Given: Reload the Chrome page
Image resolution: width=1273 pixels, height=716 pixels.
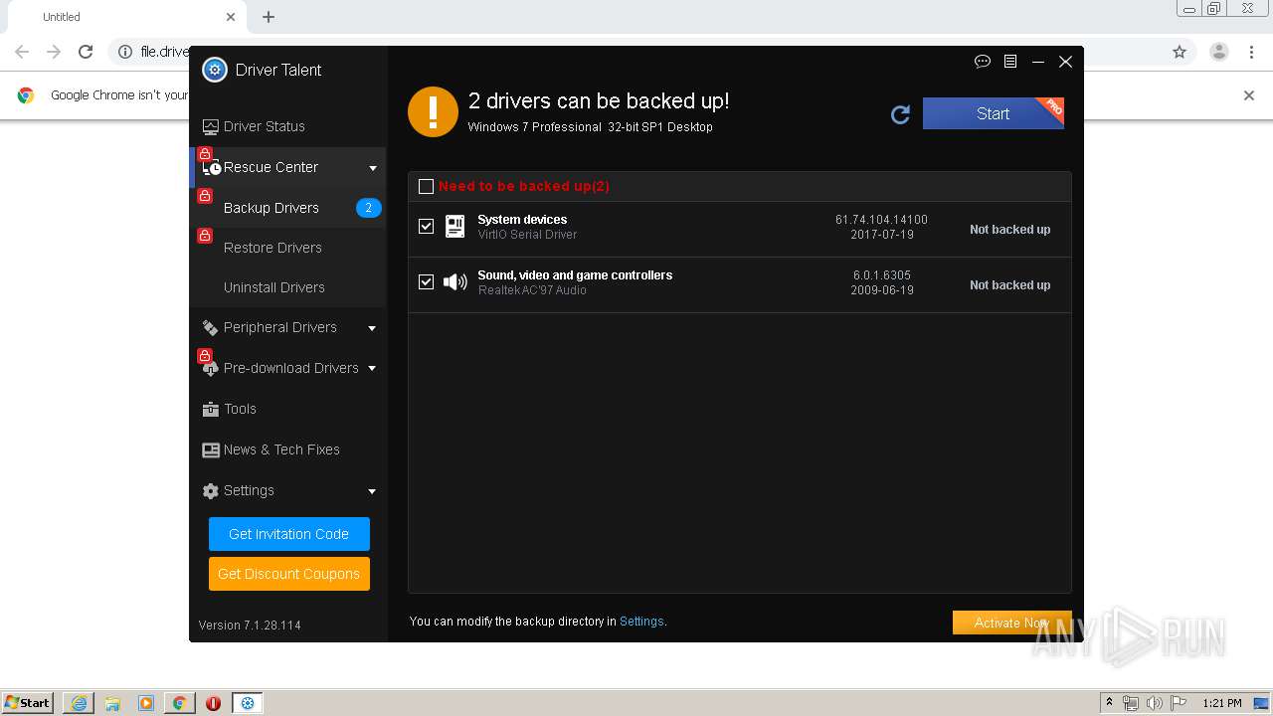Looking at the screenshot, I should (x=86, y=52).
